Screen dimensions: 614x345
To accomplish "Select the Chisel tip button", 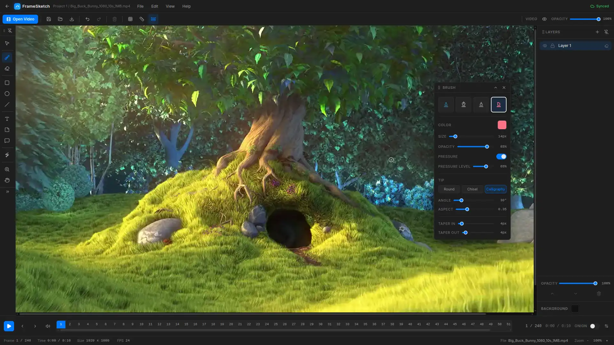I will (x=472, y=189).
